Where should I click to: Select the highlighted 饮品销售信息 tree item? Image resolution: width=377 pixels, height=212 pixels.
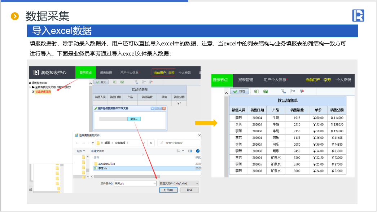pos(43,92)
